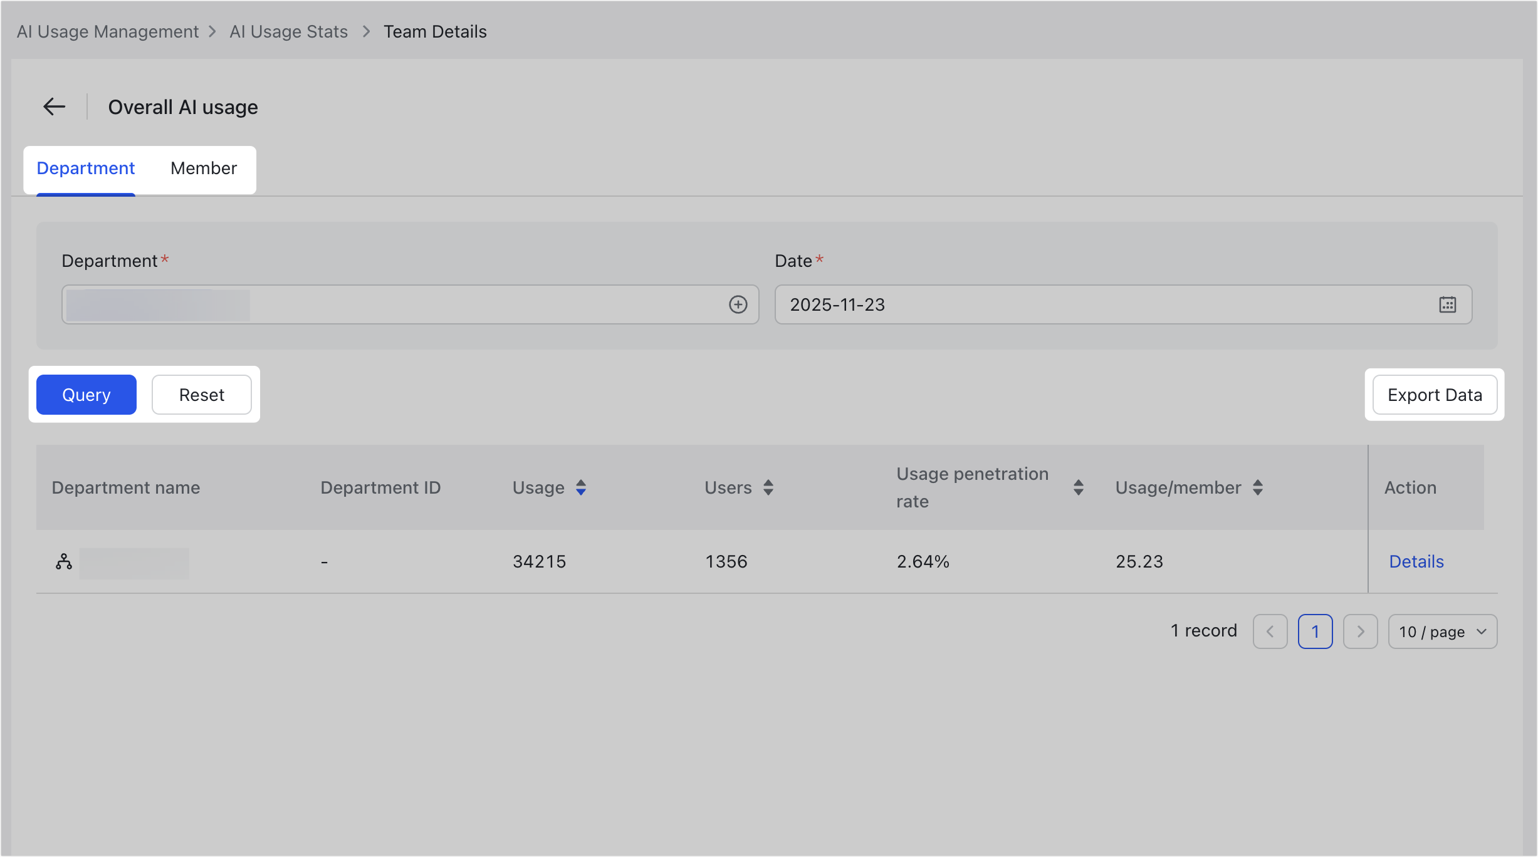This screenshot has height=857, width=1538.
Task: Sort the table by Usage column
Action: click(x=581, y=487)
